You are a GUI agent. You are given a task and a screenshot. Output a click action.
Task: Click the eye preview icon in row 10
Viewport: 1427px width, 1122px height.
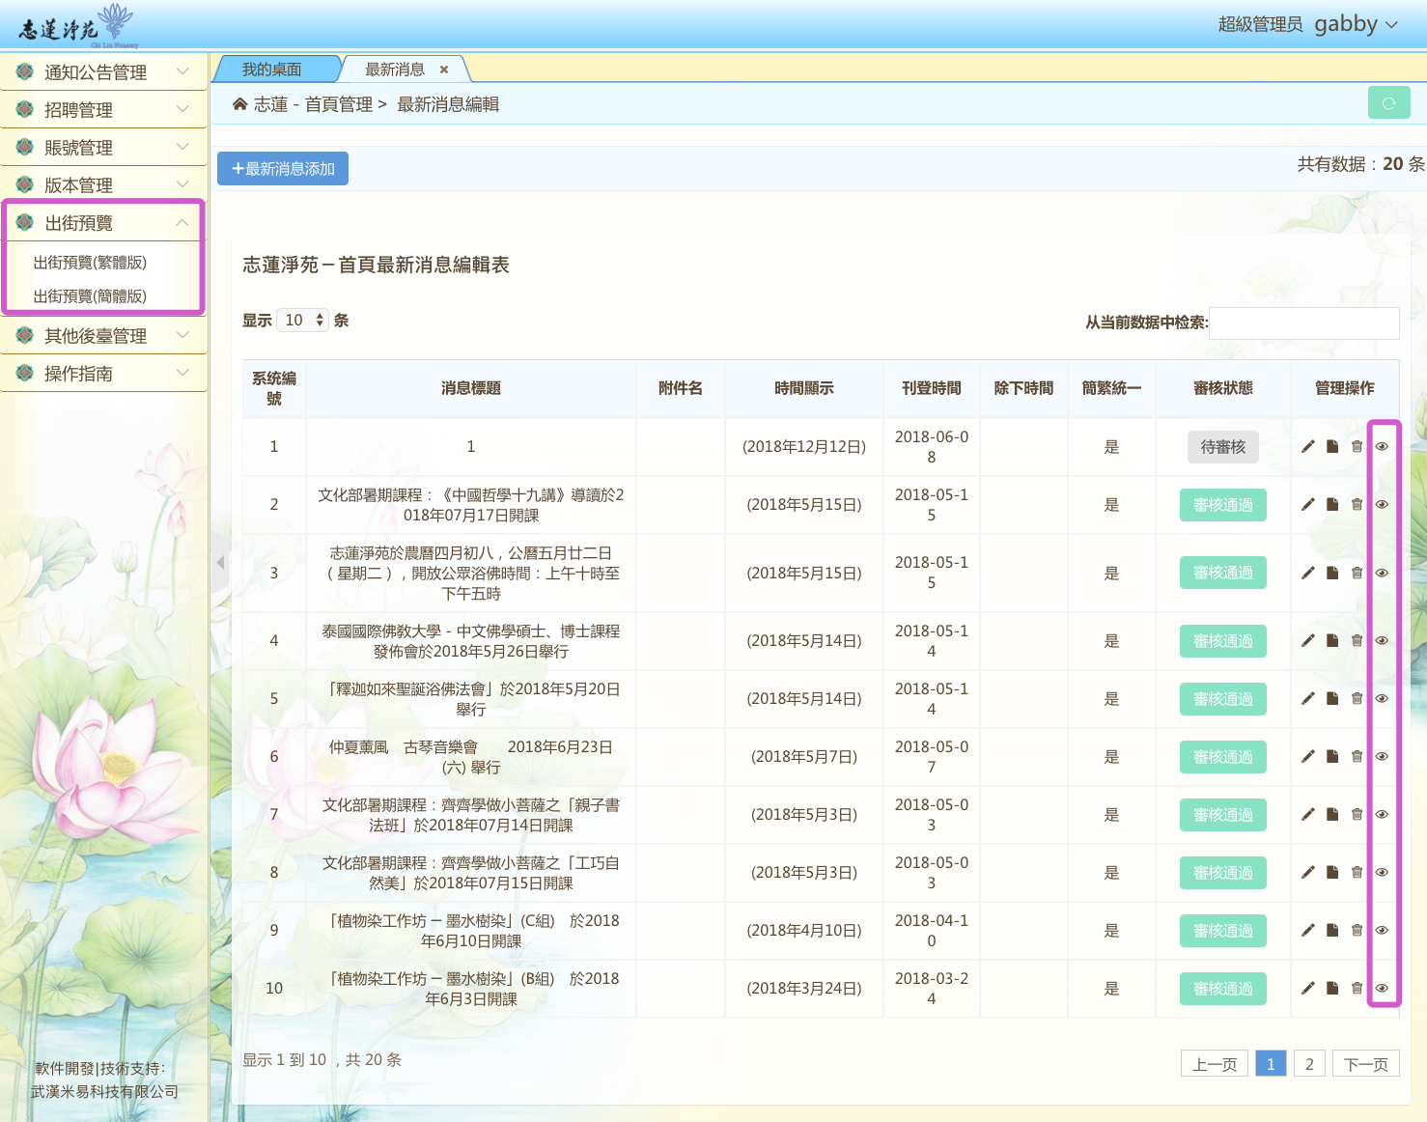[1382, 988]
